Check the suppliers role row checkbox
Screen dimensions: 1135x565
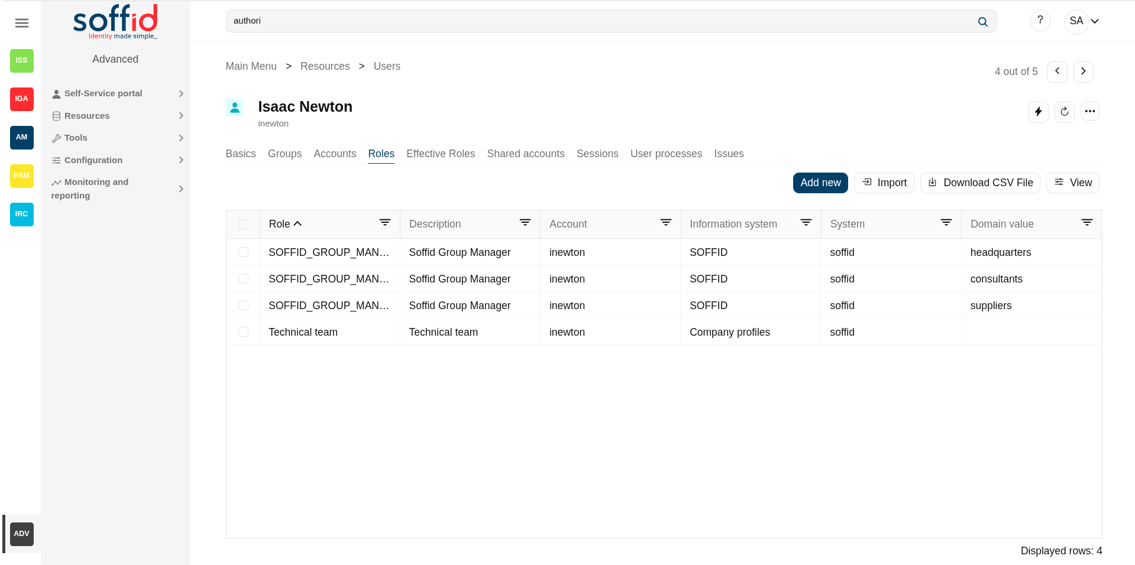243,306
